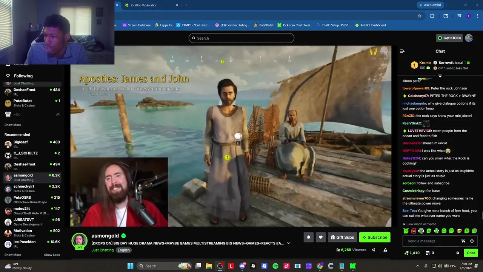Report the stream with warning icon
The width and height of the screenshot is (483, 272).
tap(385, 250)
